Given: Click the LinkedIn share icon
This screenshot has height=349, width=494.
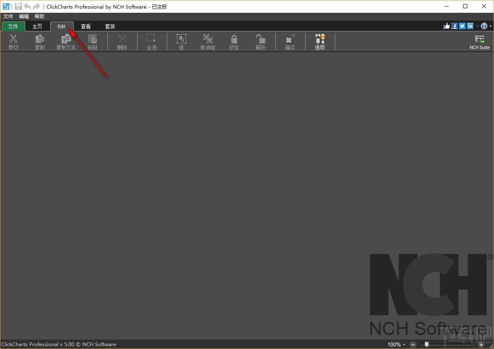Looking at the screenshot, I should tap(470, 26).
